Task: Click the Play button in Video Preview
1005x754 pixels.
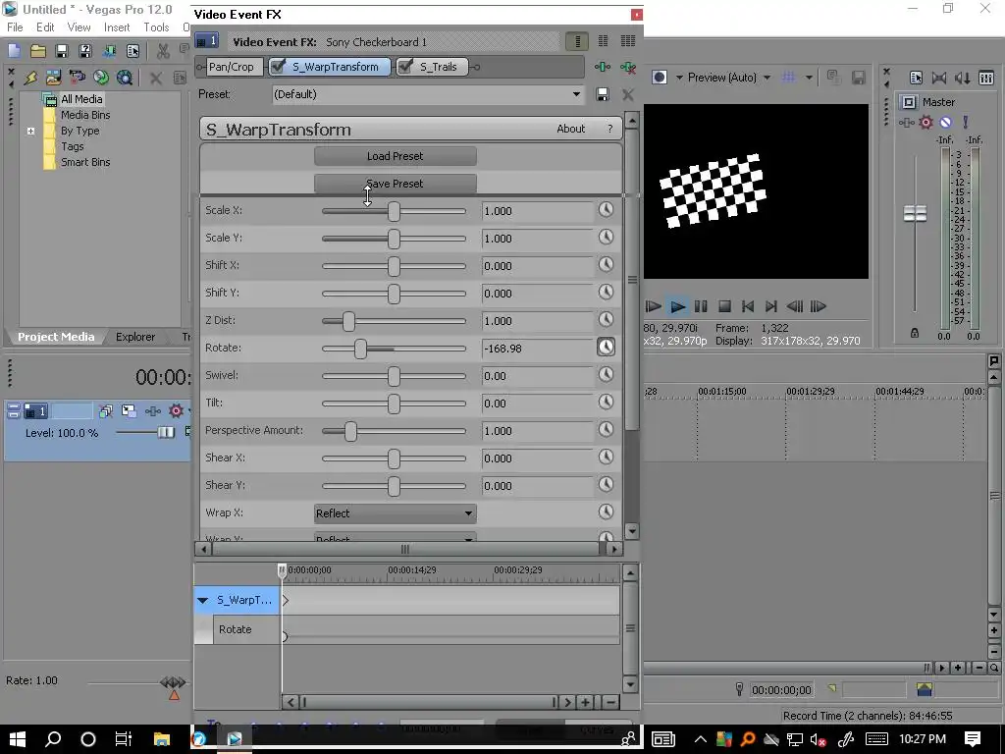Action: point(677,306)
